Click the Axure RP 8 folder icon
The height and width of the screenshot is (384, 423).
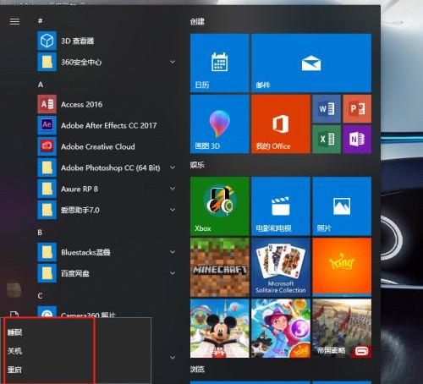(47, 189)
